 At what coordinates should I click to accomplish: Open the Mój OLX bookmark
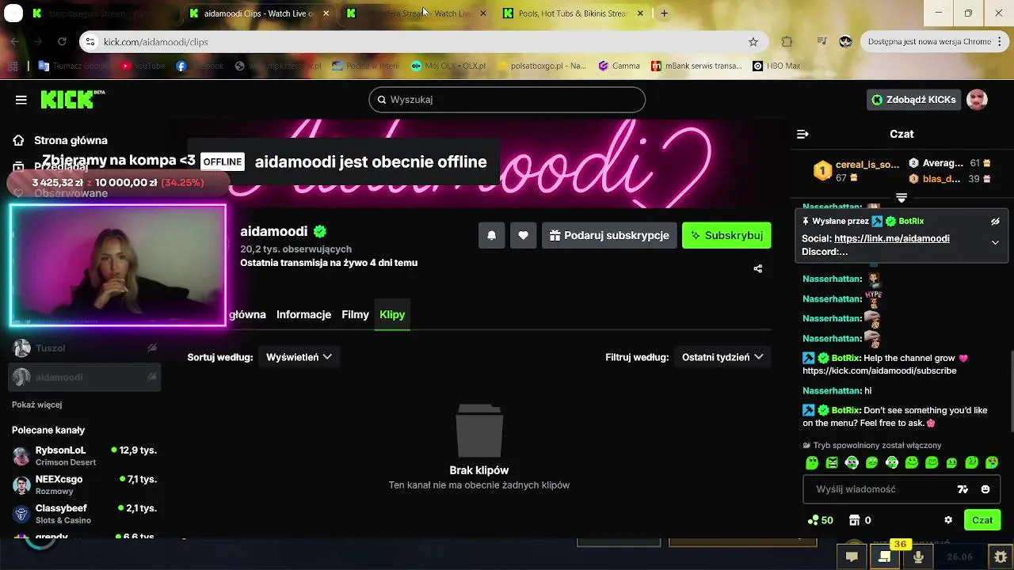[x=448, y=66]
